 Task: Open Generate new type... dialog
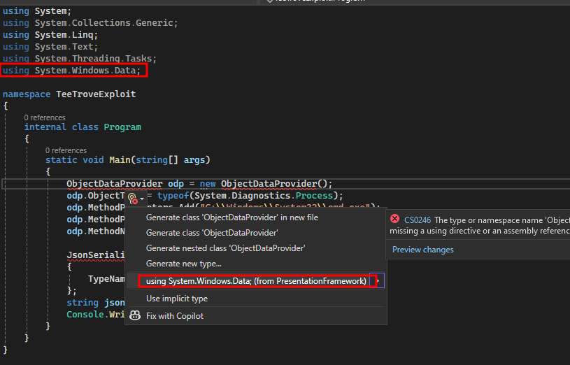(183, 264)
